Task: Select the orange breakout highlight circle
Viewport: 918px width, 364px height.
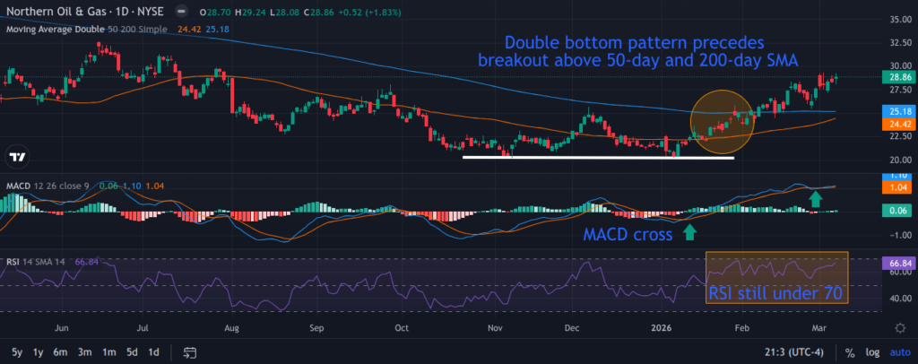Action: [x=721, y=120]
